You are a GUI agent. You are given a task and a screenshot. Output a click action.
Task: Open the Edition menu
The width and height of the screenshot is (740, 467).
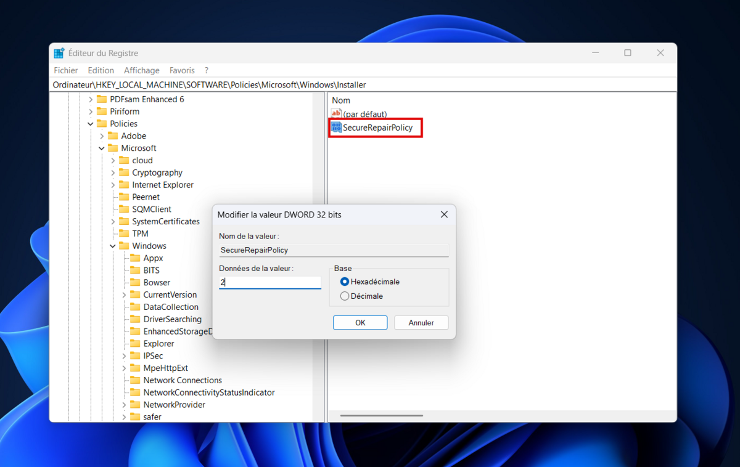click(101, 70)
